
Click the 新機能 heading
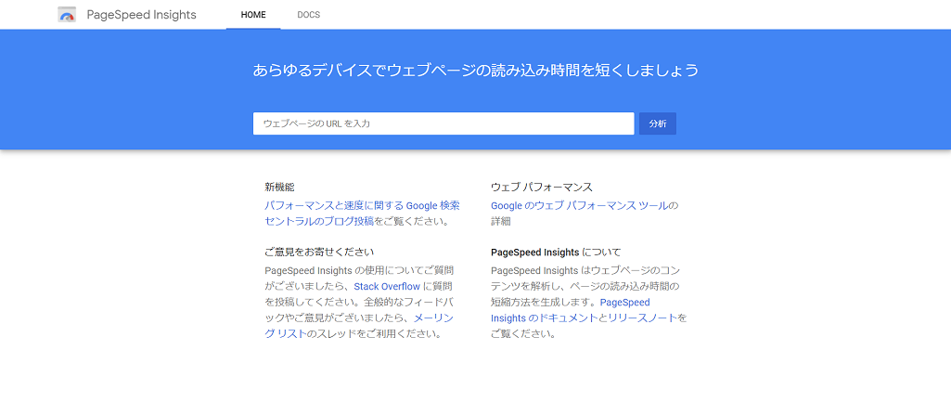pyautogui.click(x=279, y=187)
